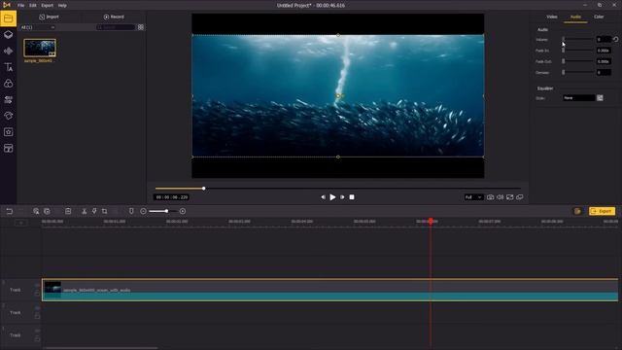This screenshot has height=350, width=622.
Task: Click the freeze-frame pin icon in timeline toolbar
Action: coord(94,212)
